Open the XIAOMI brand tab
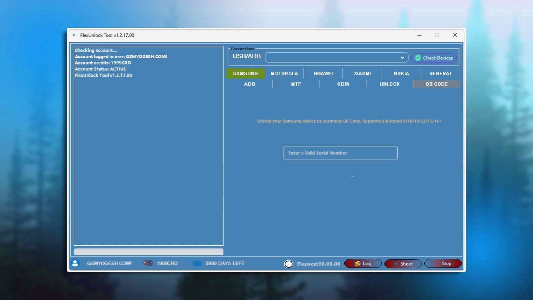This screenshot has height=300, width=533. (x=362, y=73)
